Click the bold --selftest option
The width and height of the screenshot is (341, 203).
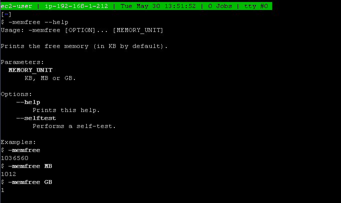coord(36,118)
